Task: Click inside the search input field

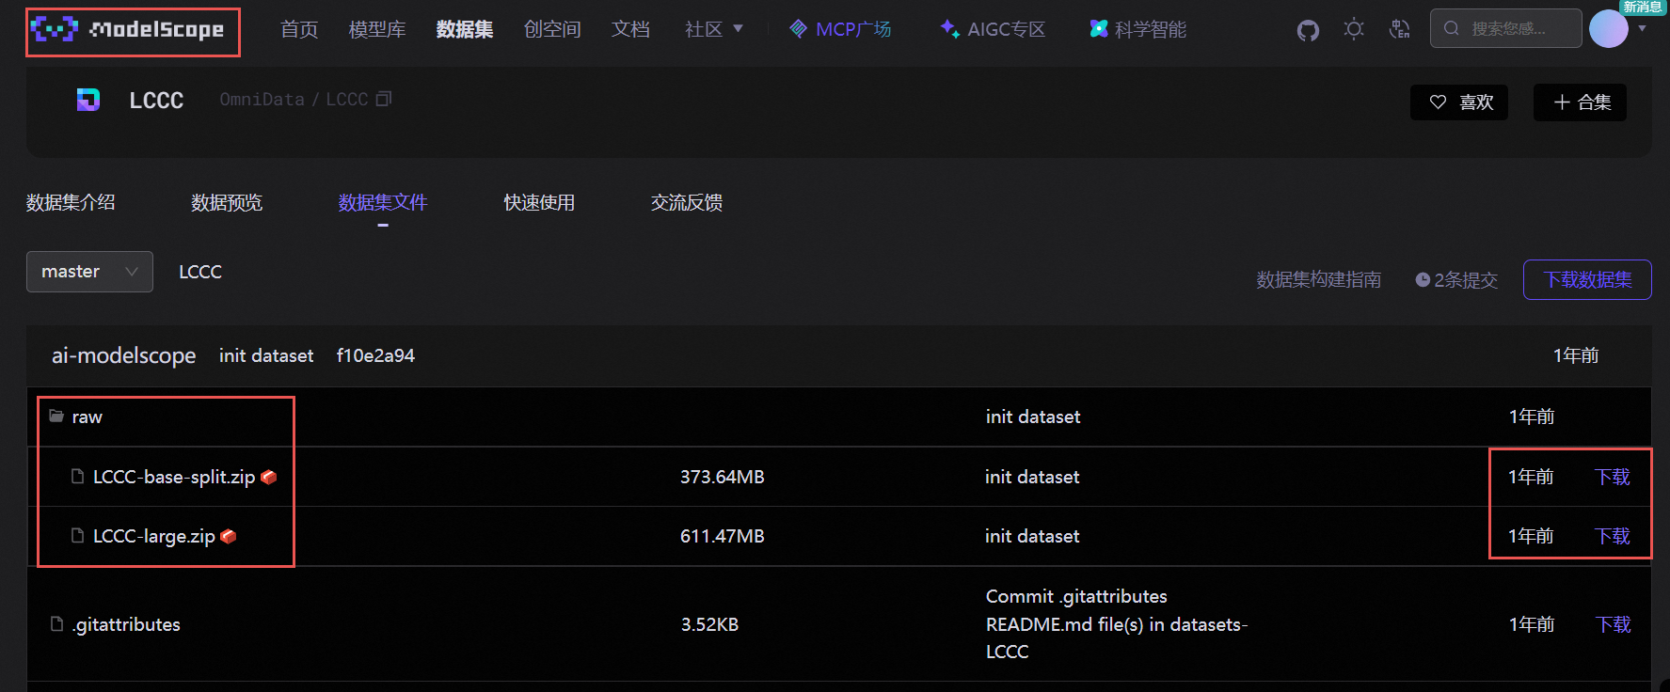Action: [1506, 28]
